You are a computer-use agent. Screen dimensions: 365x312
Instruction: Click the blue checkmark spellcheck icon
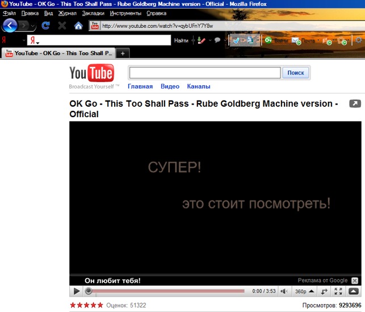coord(236,40)
